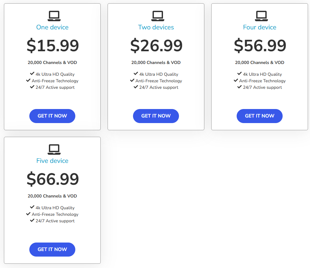
Task: Click the laptop icon above Five device
Action: [x=54, y=149]
